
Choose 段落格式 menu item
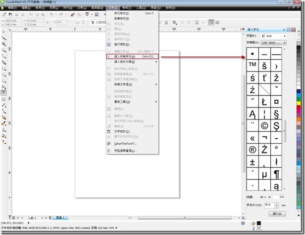133,19
